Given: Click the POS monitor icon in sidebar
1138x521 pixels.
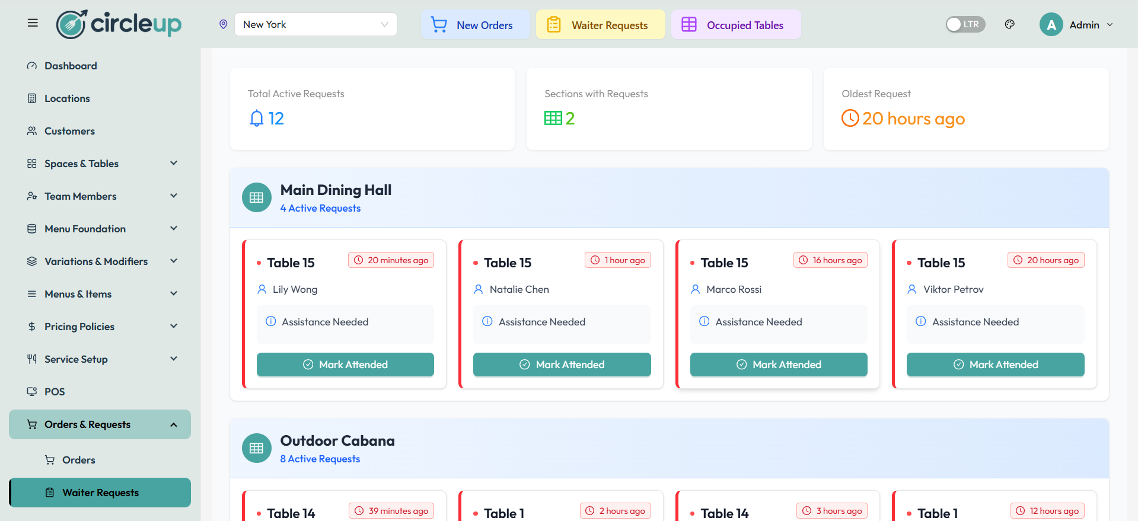Looking at the screenshot, I should [x=32, y=391].
